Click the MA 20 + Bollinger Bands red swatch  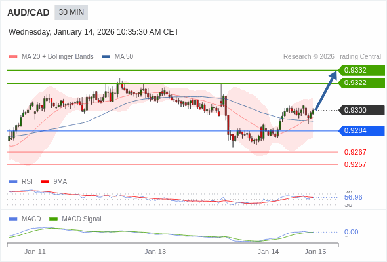click(x=13, y=57)
